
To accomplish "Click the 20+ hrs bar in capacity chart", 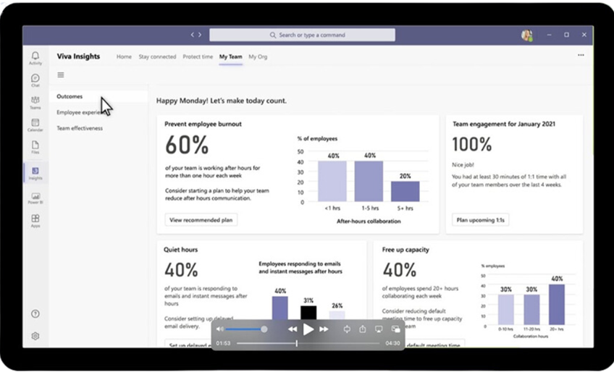I will pyautogui.click(x=557, y=305).
